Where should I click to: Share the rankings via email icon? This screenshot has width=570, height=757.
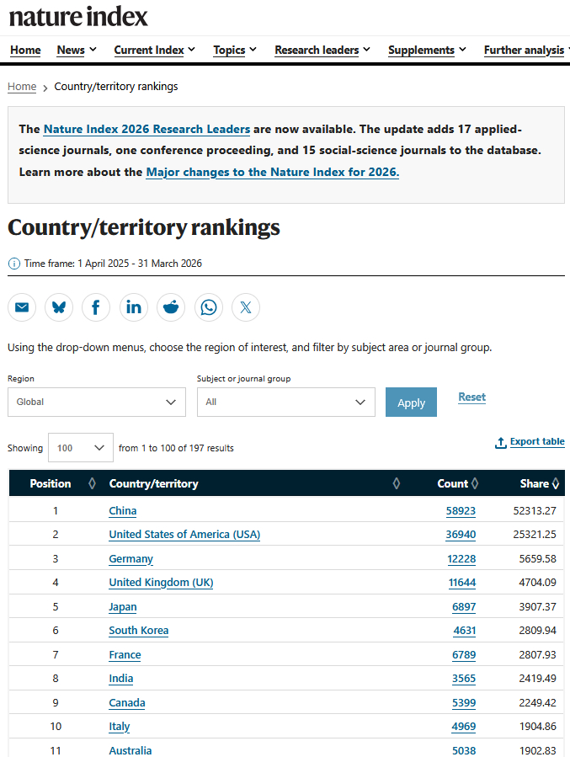[22, 307]
